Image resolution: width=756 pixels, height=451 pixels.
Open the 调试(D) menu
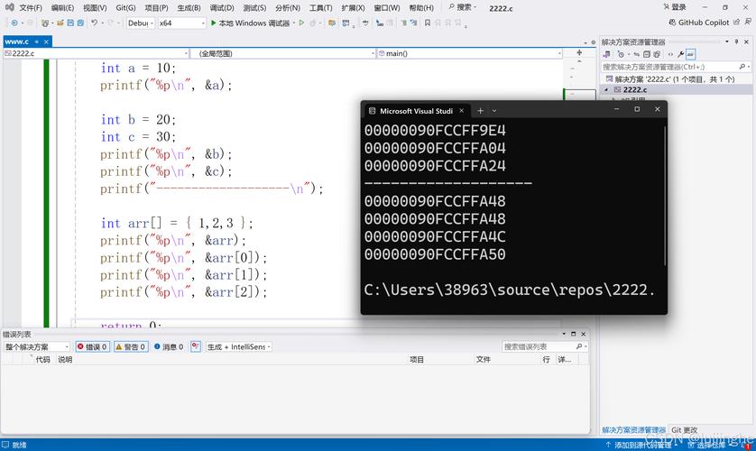[x=222, y=7]
